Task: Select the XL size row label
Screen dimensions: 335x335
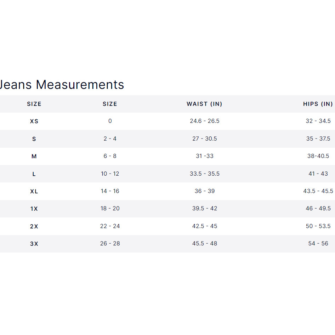Action: point(34,191)
